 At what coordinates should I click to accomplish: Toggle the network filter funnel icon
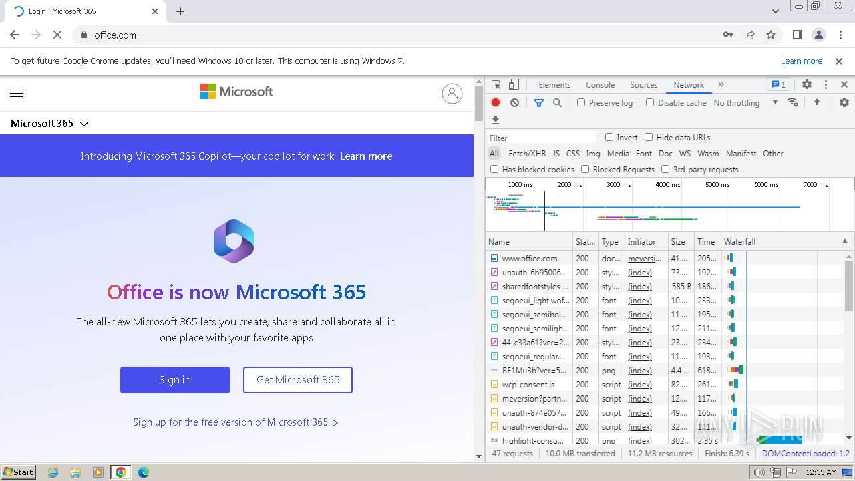[539, 103]
